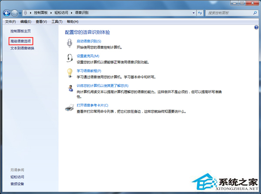Open the 工具(T) menu
The height and width of the screenshot is (194, 261).
pyautogui.click(x=57, y=21)
